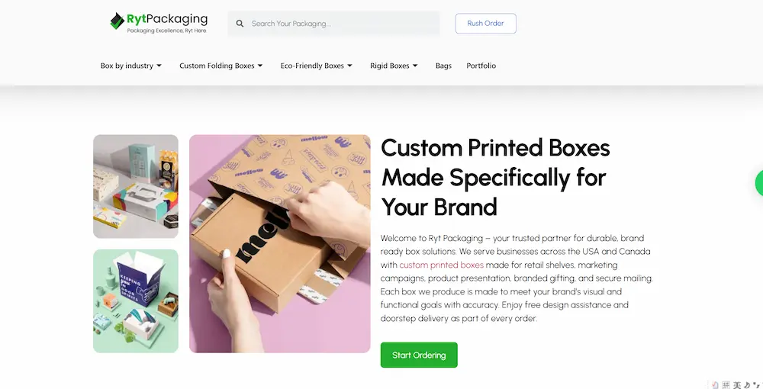Click the punctuation mode IME icon
Image resolution: width=763 pixels, height=389 pixels.
[756, 384]
